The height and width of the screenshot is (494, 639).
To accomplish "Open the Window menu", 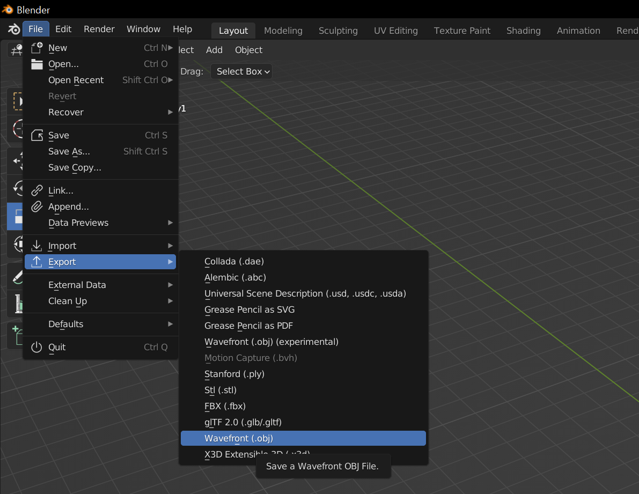I will tap(143, 30).
